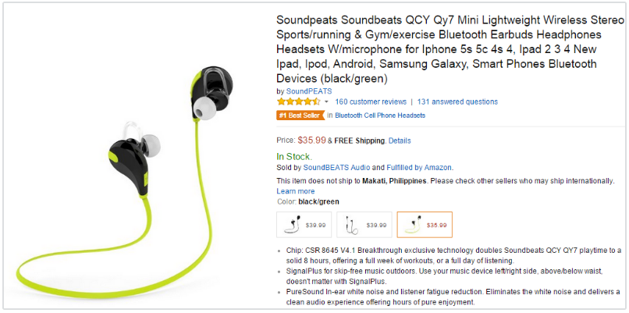Click the Learn more shipping link

(296, 191)
